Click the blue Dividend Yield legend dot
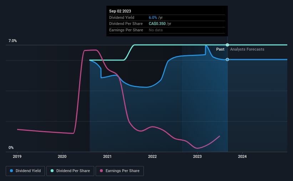This screenshot has width=293, height=181. [11, 171]
